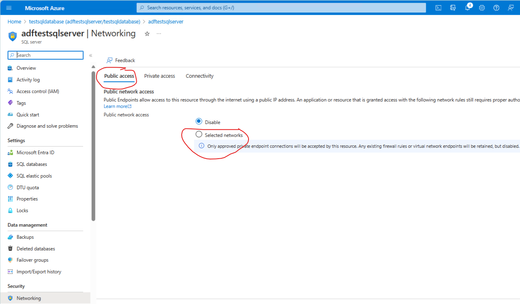Go to Home breadcrumb link
The width and height of the screenshot is (520, 304).
point(14,22)
